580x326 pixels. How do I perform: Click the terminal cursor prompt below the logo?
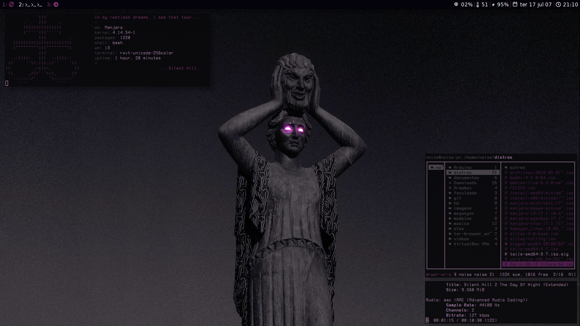[x=7, y=83]
